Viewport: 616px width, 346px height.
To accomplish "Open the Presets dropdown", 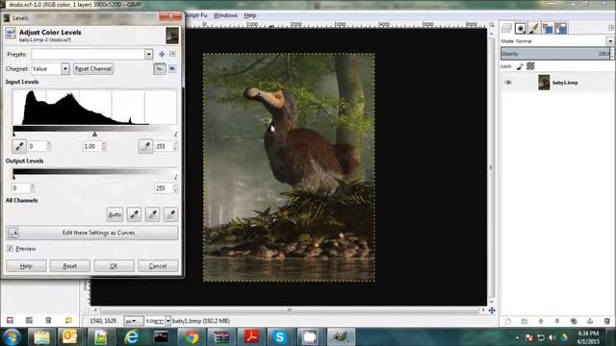I will coord(148,54).
